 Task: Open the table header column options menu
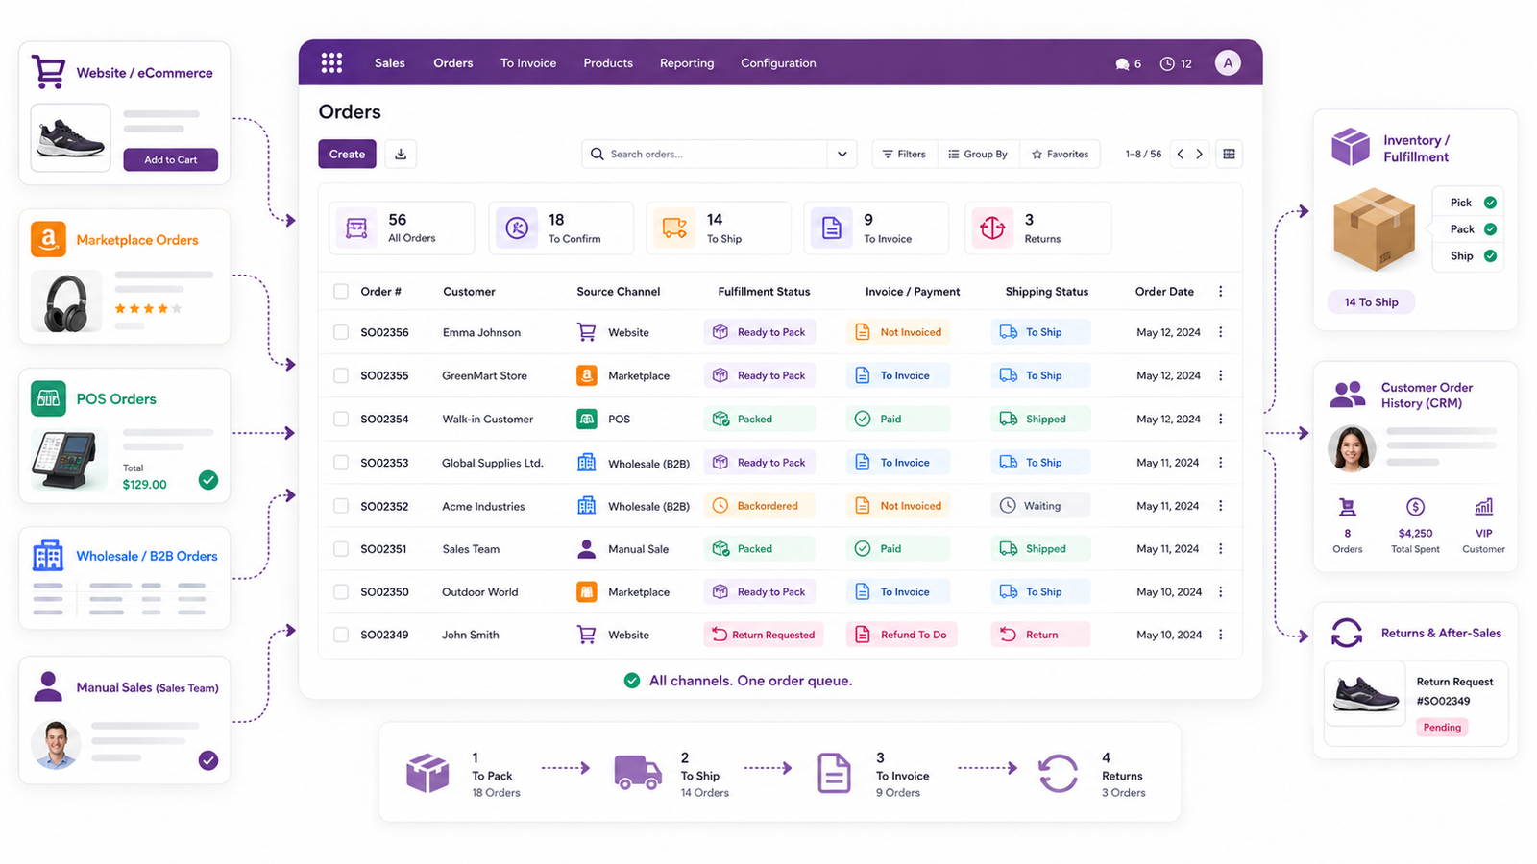point(1221,291)
